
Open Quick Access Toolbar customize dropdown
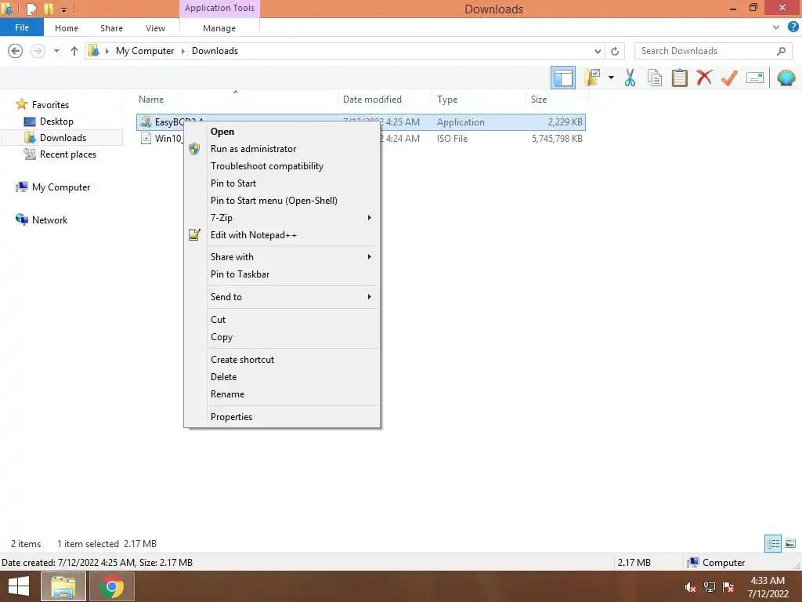[x=64, y=9]
